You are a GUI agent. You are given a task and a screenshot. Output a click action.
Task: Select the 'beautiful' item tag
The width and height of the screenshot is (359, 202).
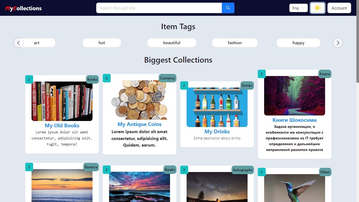point(172,43)
